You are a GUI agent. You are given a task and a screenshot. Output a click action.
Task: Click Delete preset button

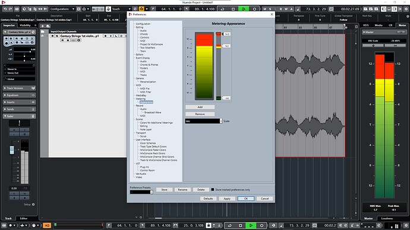[x=201, y=190]
